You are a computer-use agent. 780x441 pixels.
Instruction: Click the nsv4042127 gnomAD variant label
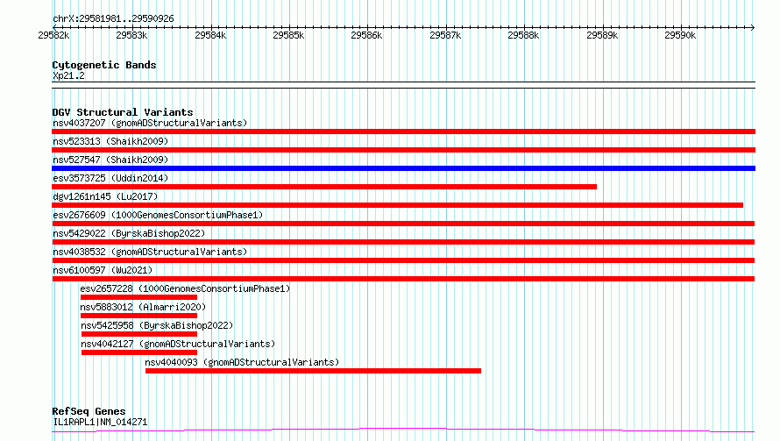tap(178, 344)
